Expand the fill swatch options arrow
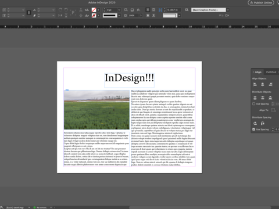Image resolution: width=279 pixels, height=209 pixels. point(98,10)
